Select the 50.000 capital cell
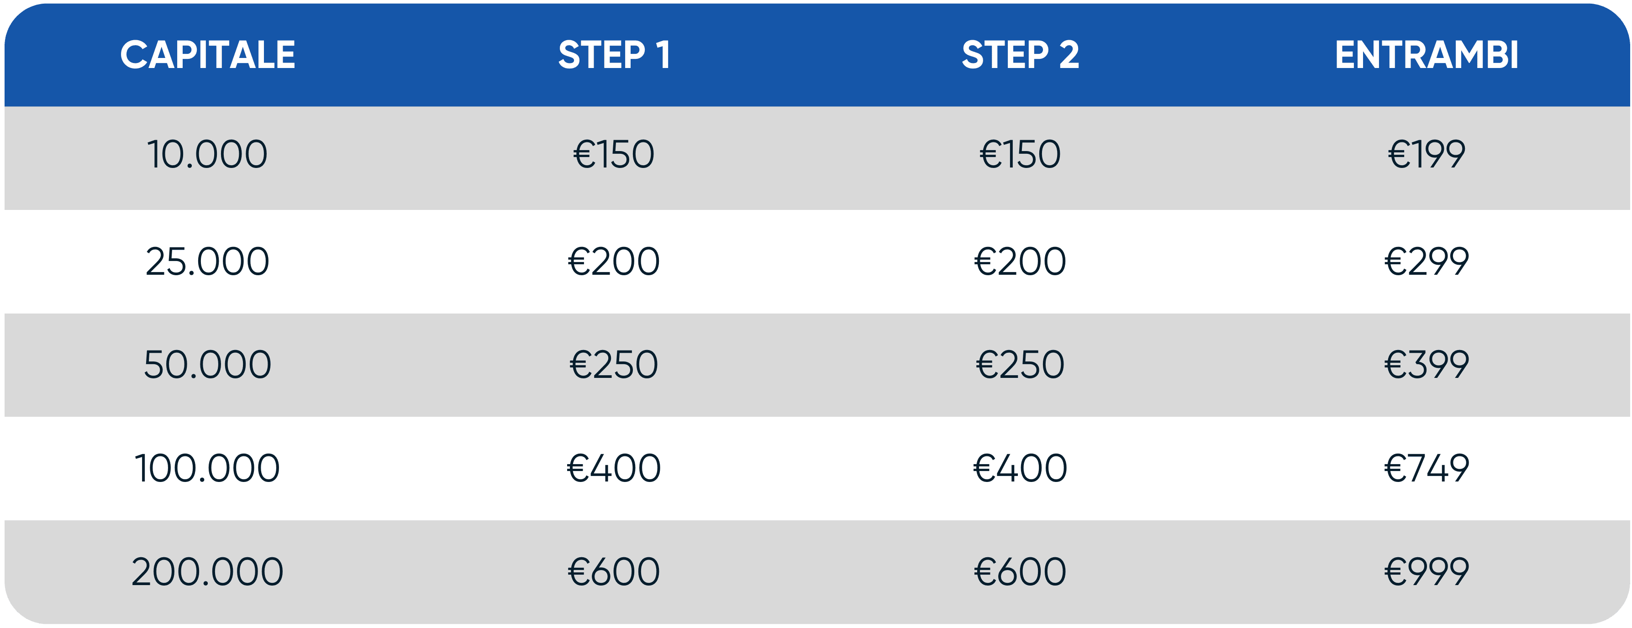This screenshot has height=628, width=1632. click(207, 365)
